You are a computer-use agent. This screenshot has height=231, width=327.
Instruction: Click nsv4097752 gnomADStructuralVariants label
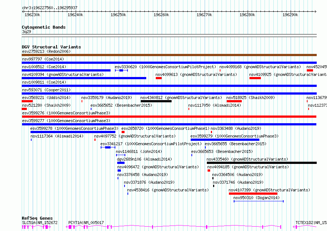(x=135, y=136)
